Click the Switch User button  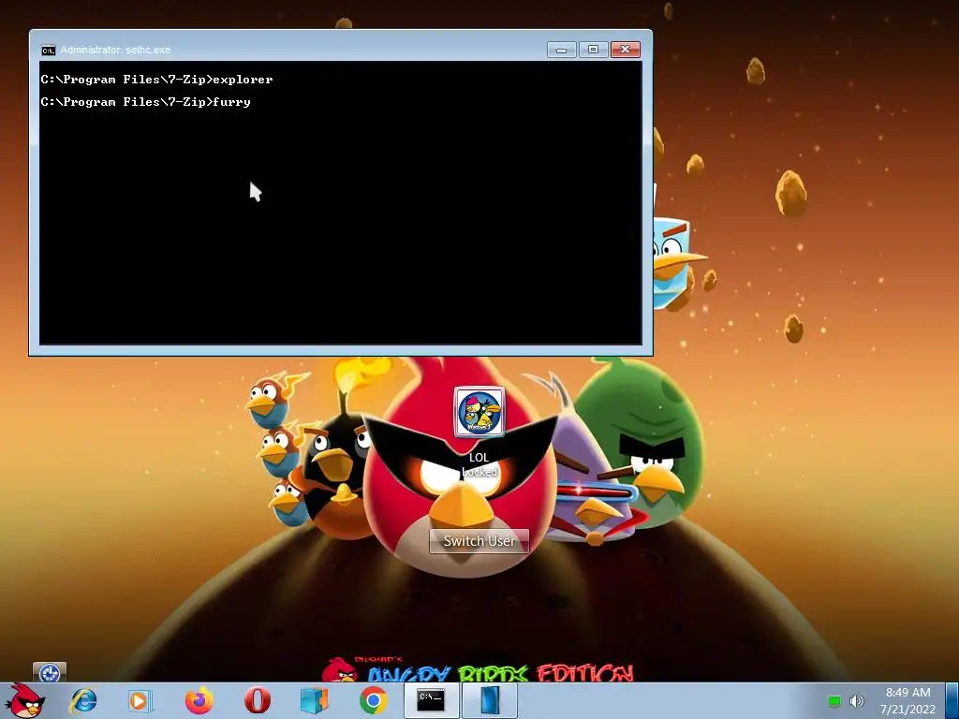point(479,541)
